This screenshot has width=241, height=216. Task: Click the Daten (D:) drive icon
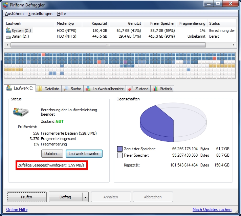point(8,37)
